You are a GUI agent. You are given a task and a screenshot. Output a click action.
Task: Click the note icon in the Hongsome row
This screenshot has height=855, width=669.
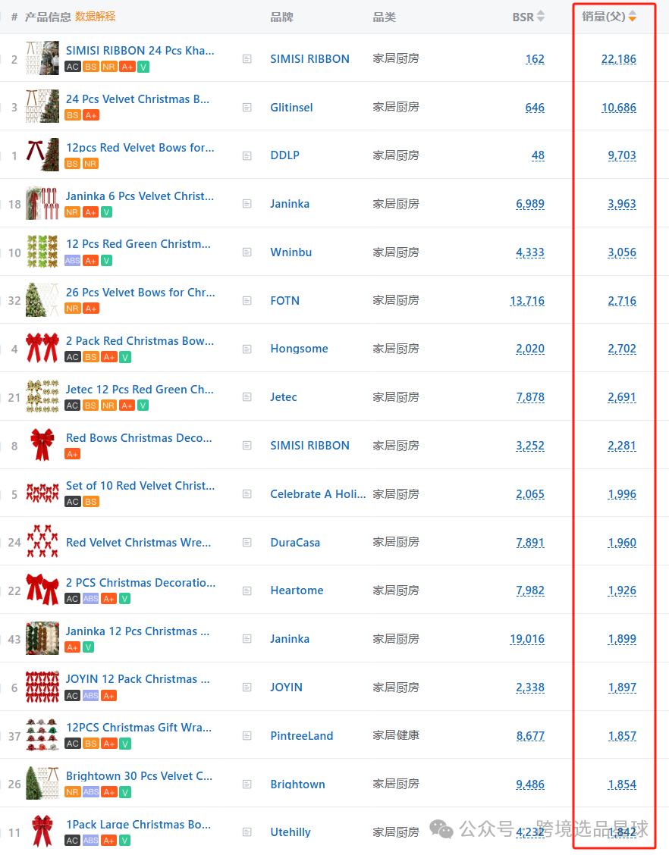pyautogui.click(x=247, y=349)
